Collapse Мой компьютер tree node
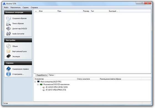 35,82
